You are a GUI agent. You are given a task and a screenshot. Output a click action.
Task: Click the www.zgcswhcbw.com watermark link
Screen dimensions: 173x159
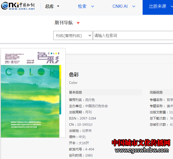tap(142, 151)
